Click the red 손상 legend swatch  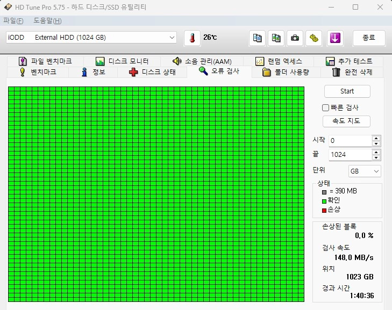(324, 210)
